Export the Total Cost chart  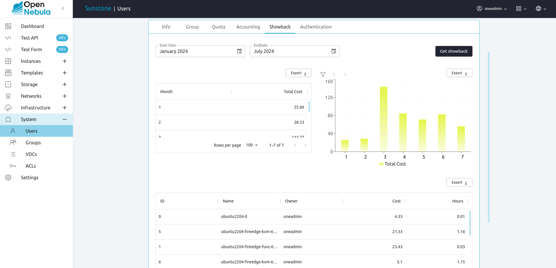point(459,73)
